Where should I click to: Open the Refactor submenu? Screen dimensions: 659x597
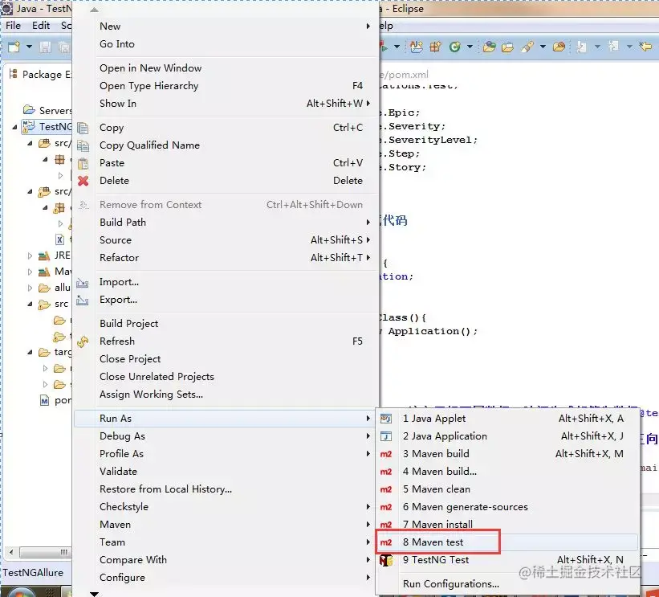coord(226,257)
